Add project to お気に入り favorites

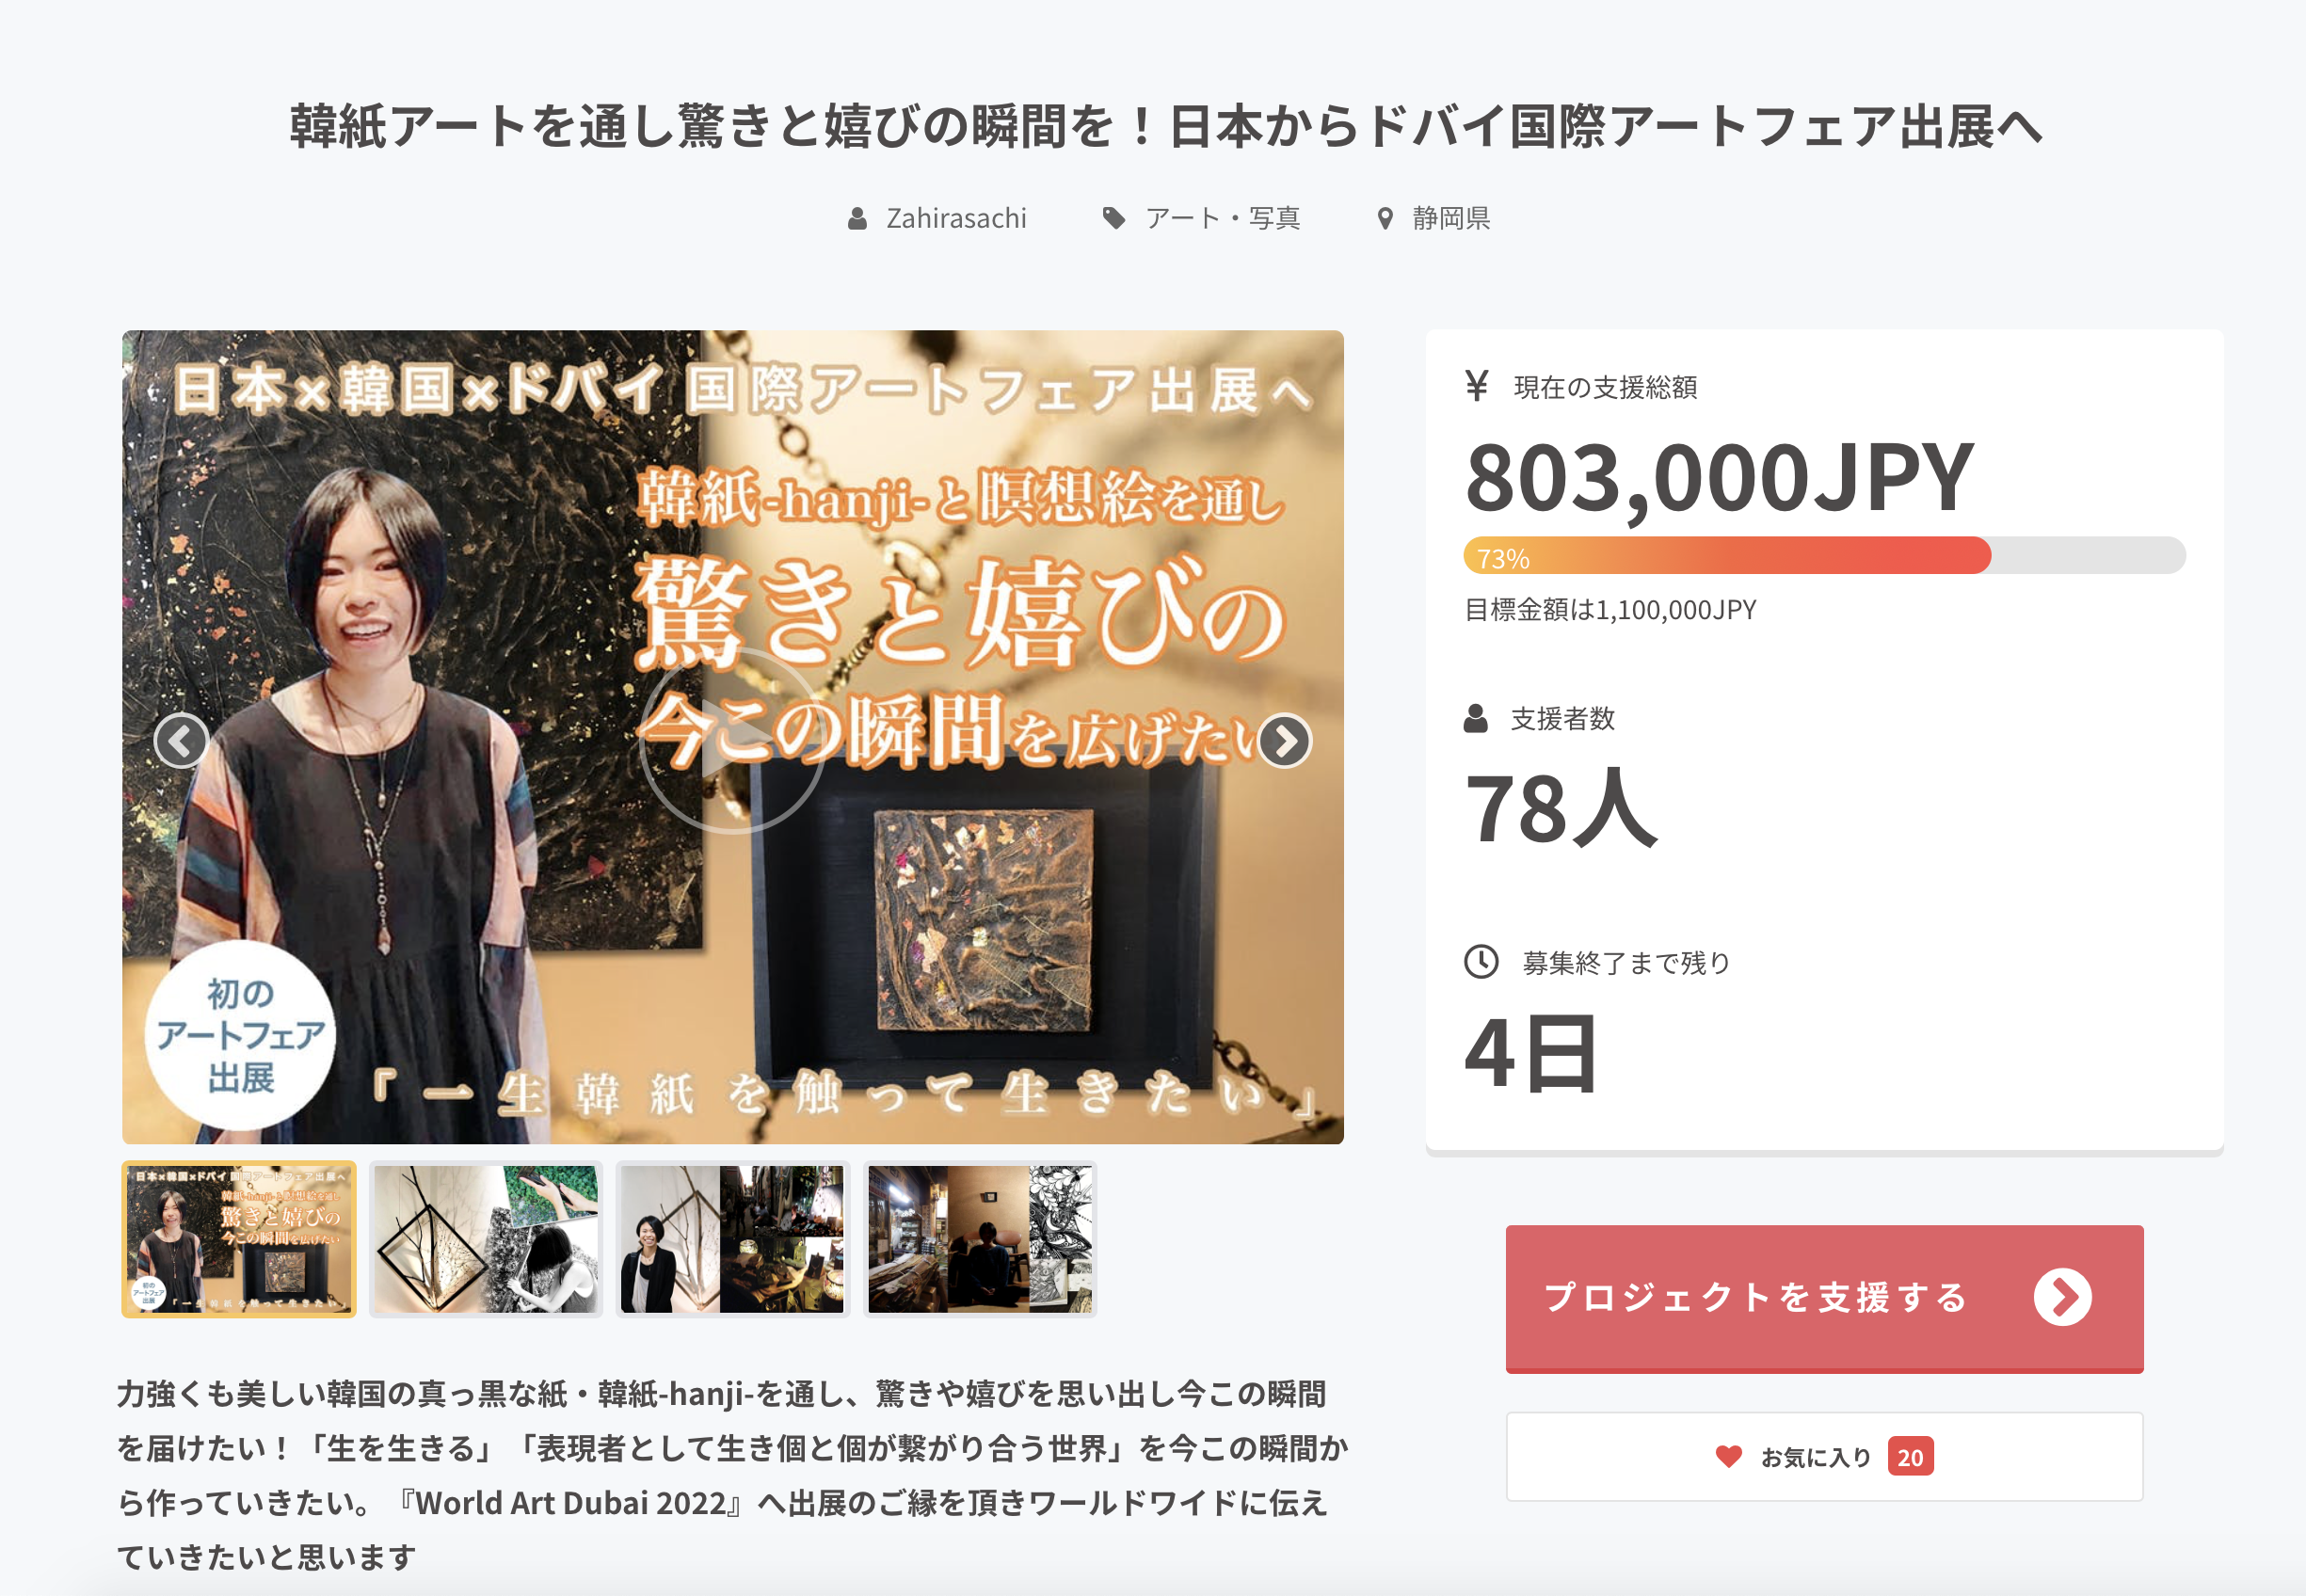[x=1824, y=1457]
